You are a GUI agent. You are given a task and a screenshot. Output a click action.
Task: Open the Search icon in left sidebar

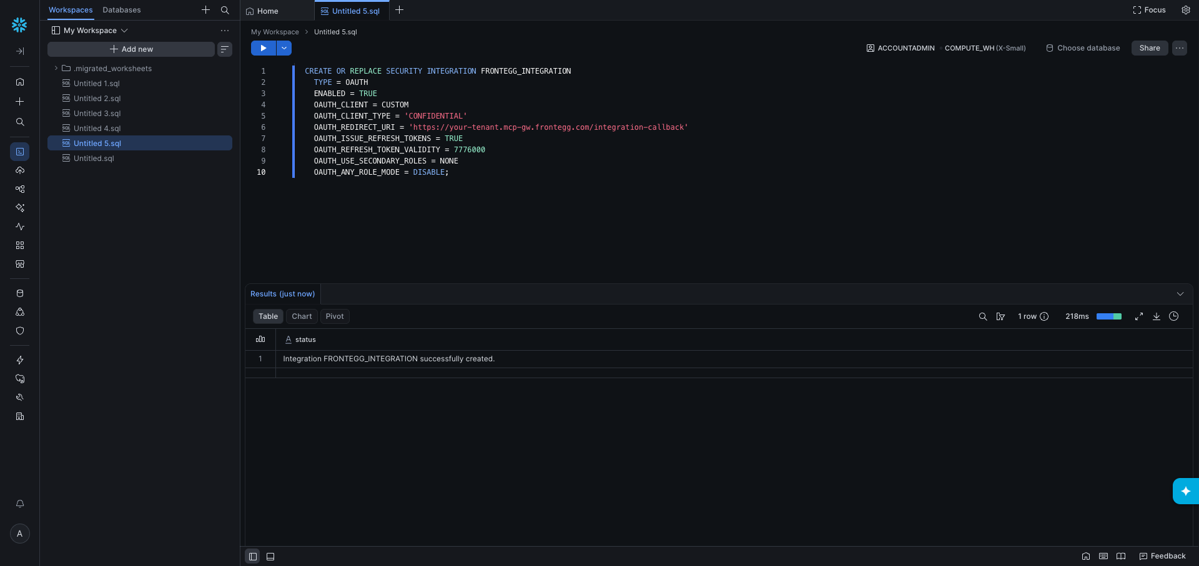pos(20,122)
